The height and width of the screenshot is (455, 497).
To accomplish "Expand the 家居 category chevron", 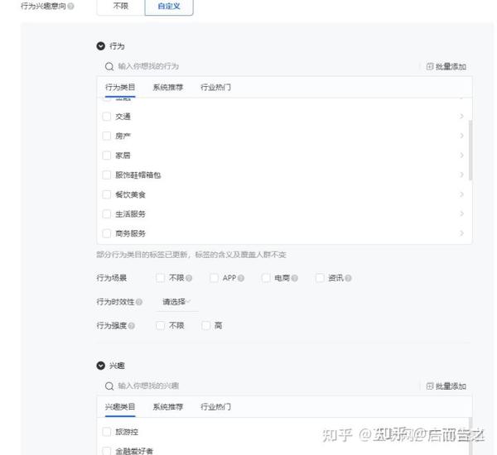I will point(461,156).
